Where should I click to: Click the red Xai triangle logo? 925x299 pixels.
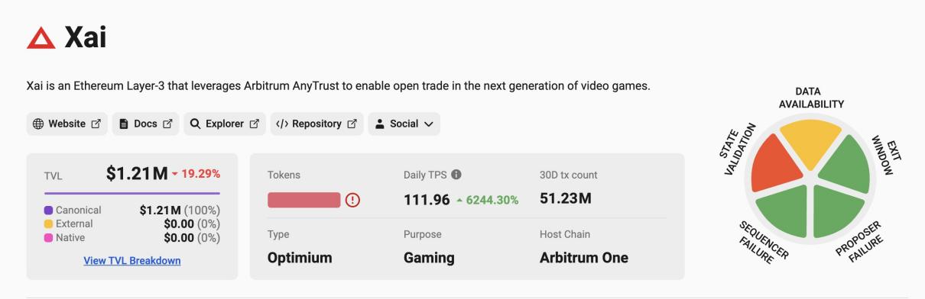click(x=41, y=37)
